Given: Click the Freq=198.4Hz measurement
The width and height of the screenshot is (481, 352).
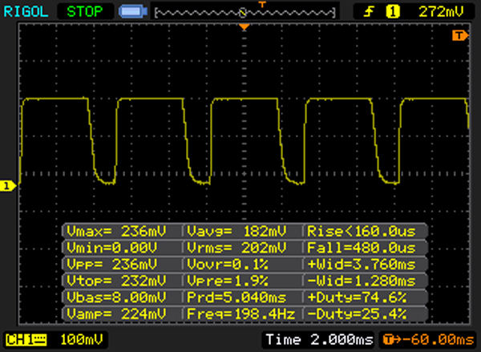Looking at the screenshot, I should point(240,314).
